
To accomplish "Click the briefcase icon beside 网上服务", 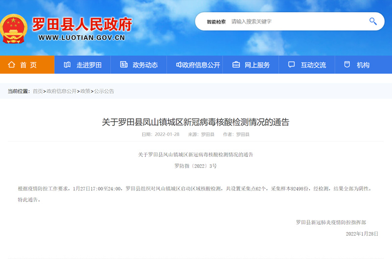I will (236, 65).
